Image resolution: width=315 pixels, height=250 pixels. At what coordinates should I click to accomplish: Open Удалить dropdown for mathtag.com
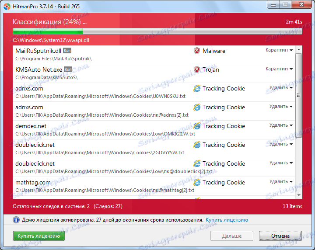pos(281,181)
